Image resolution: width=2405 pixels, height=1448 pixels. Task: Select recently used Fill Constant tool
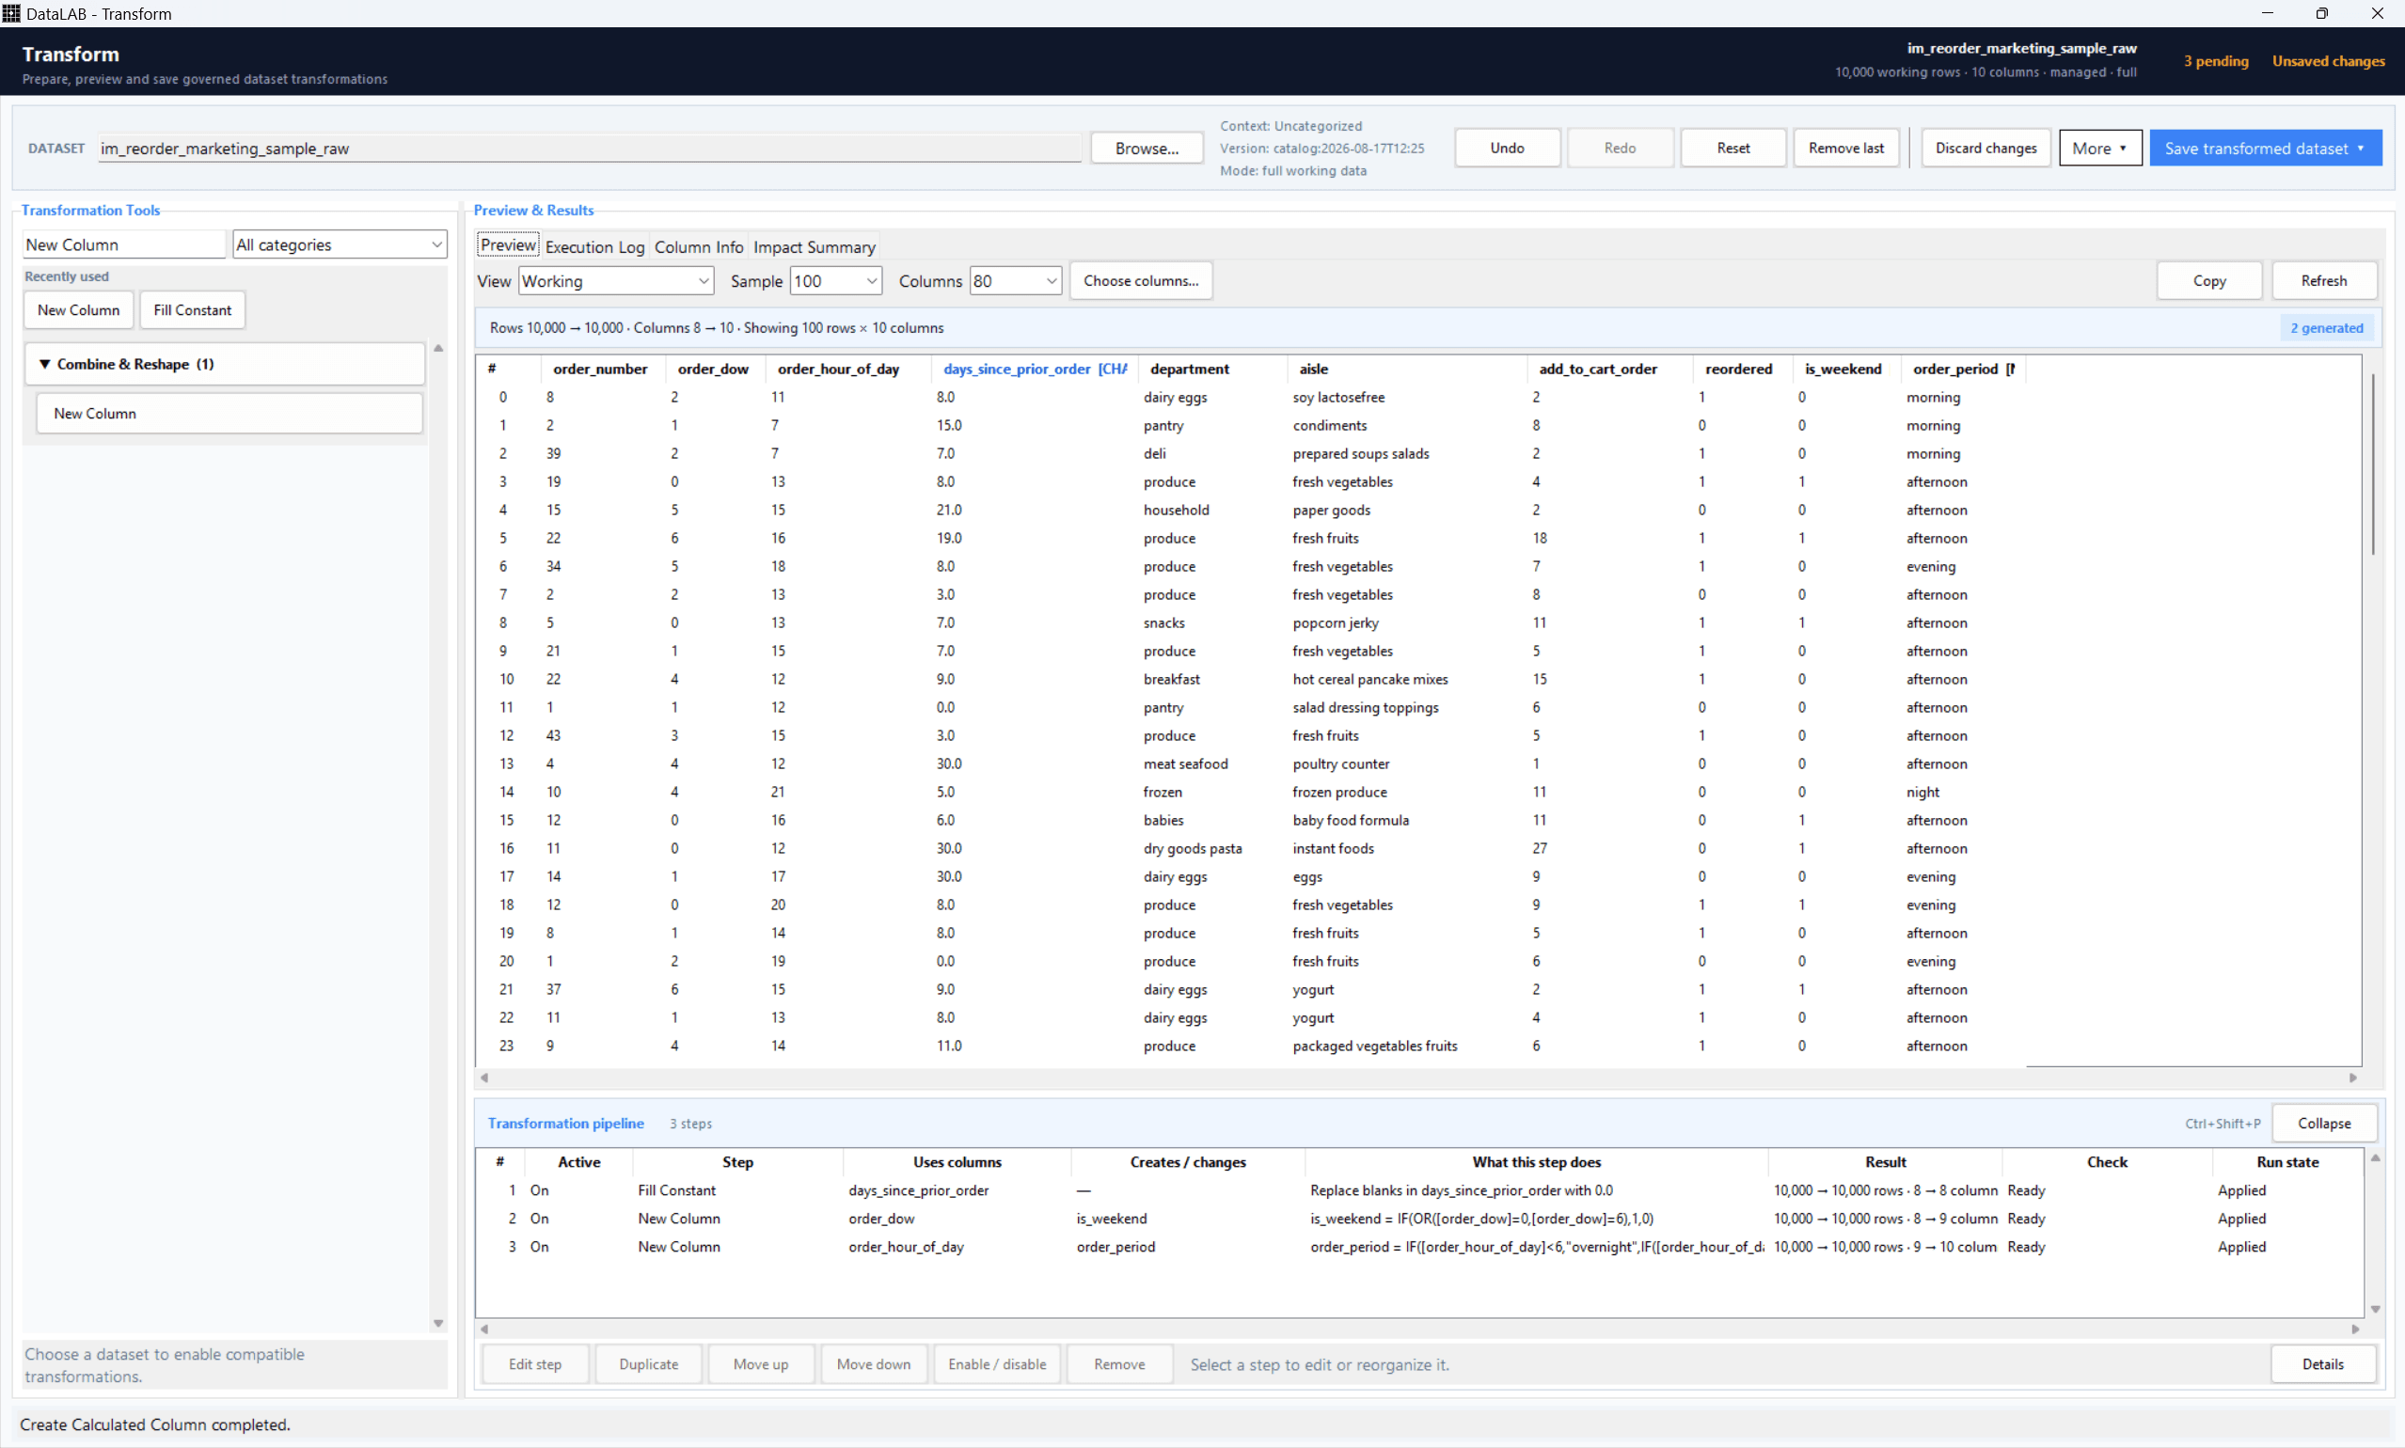192,310
